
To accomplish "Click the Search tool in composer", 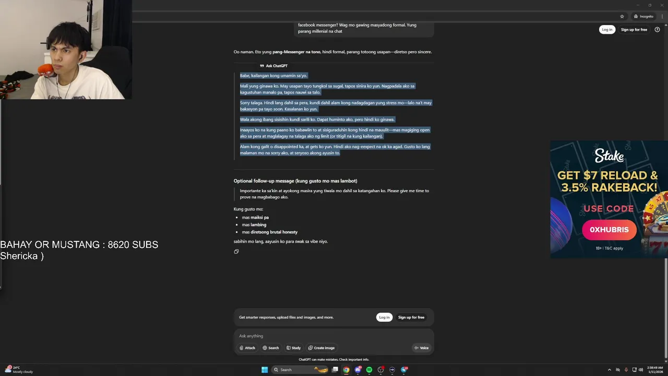I will click(271, 348).
